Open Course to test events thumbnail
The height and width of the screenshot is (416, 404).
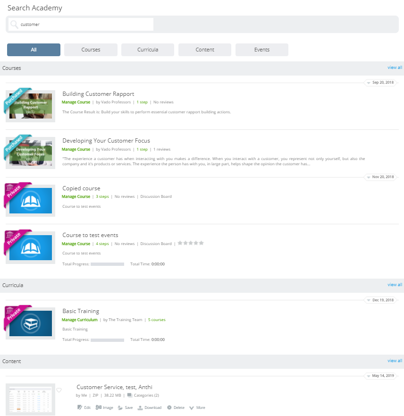pyautogui.click(x=31, y=247)
